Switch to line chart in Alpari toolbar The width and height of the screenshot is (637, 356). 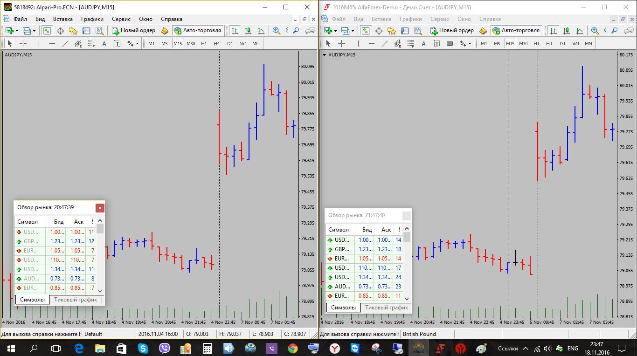(261, 30)
